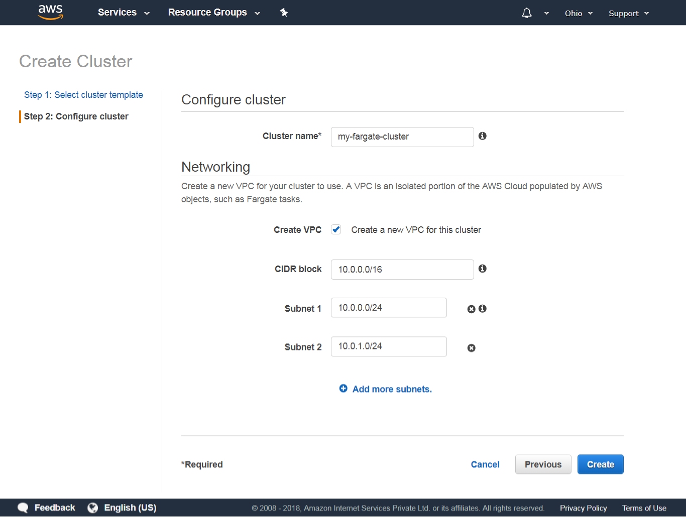Show info icon next to Subnet 1
This screenshot has height=517, width=686.
[482, 309]
